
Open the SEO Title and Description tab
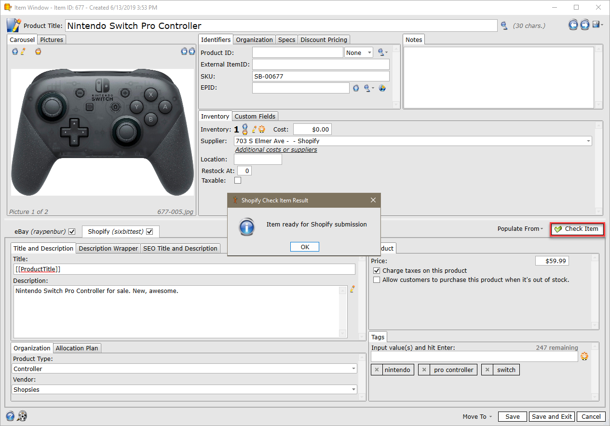pos(180,249)
